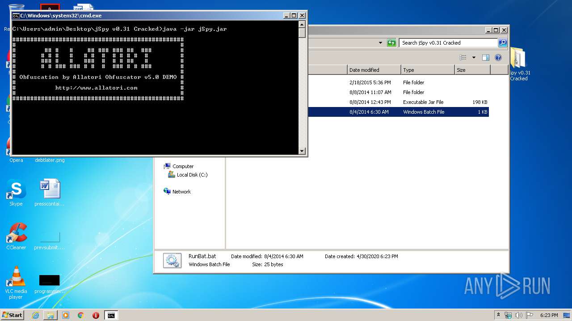Click the 6:23 PM taskbar clock
This screenshot has height=321, width=572.
[549, 315]
